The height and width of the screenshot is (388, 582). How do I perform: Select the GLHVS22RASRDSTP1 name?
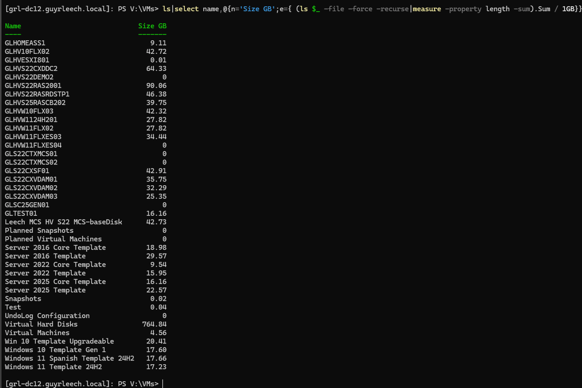point(37,94)
